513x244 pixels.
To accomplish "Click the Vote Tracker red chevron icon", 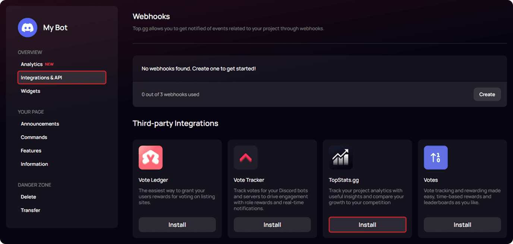I will [246, 158].
